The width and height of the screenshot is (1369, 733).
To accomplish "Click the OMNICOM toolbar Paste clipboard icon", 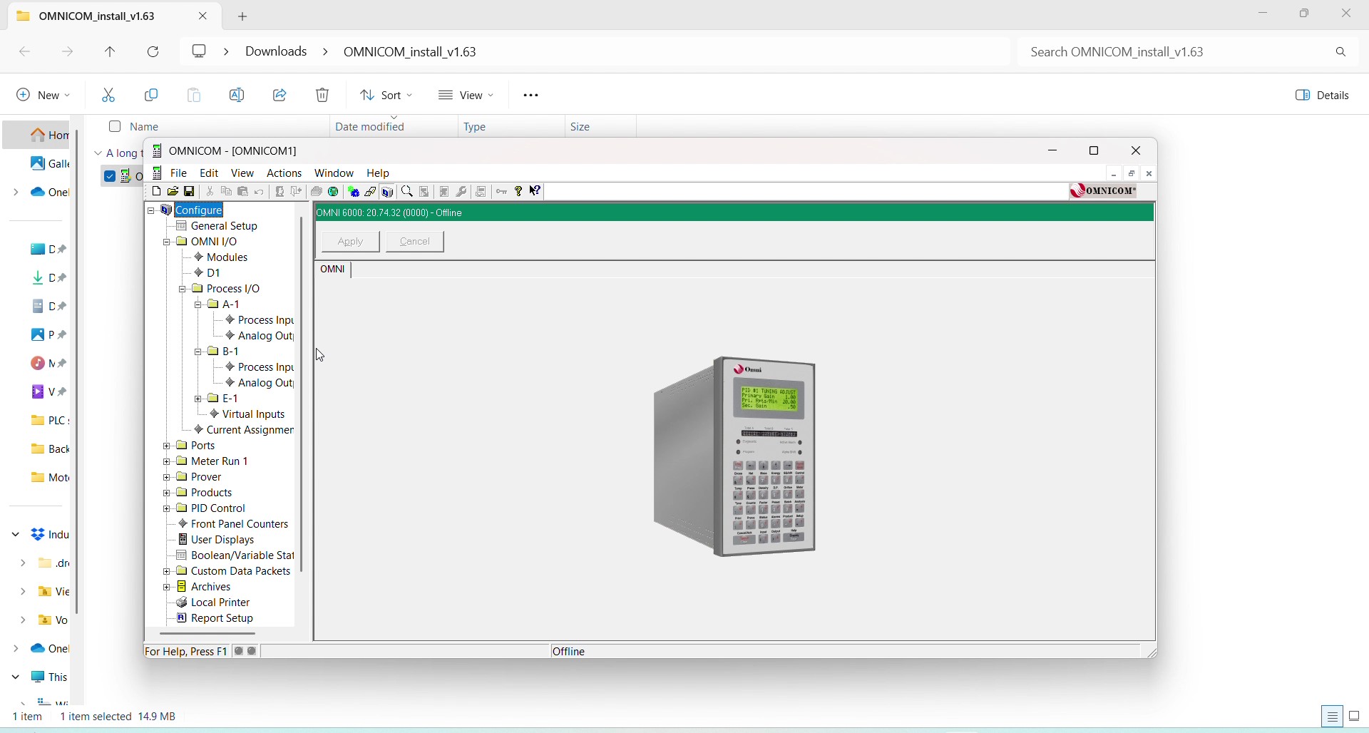I will (x=243, y=192).
